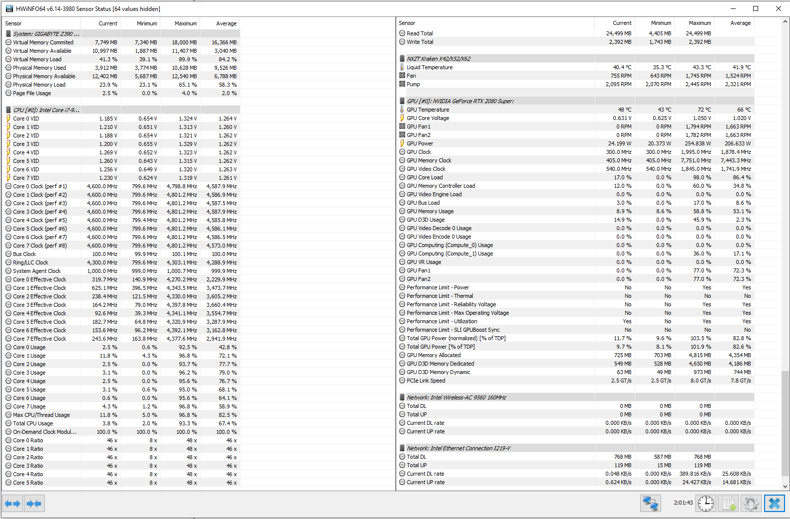Click the circle icon beside Read Total
Image resolution: width=790 pixels, height=519 pixels.
coord(402,33)
